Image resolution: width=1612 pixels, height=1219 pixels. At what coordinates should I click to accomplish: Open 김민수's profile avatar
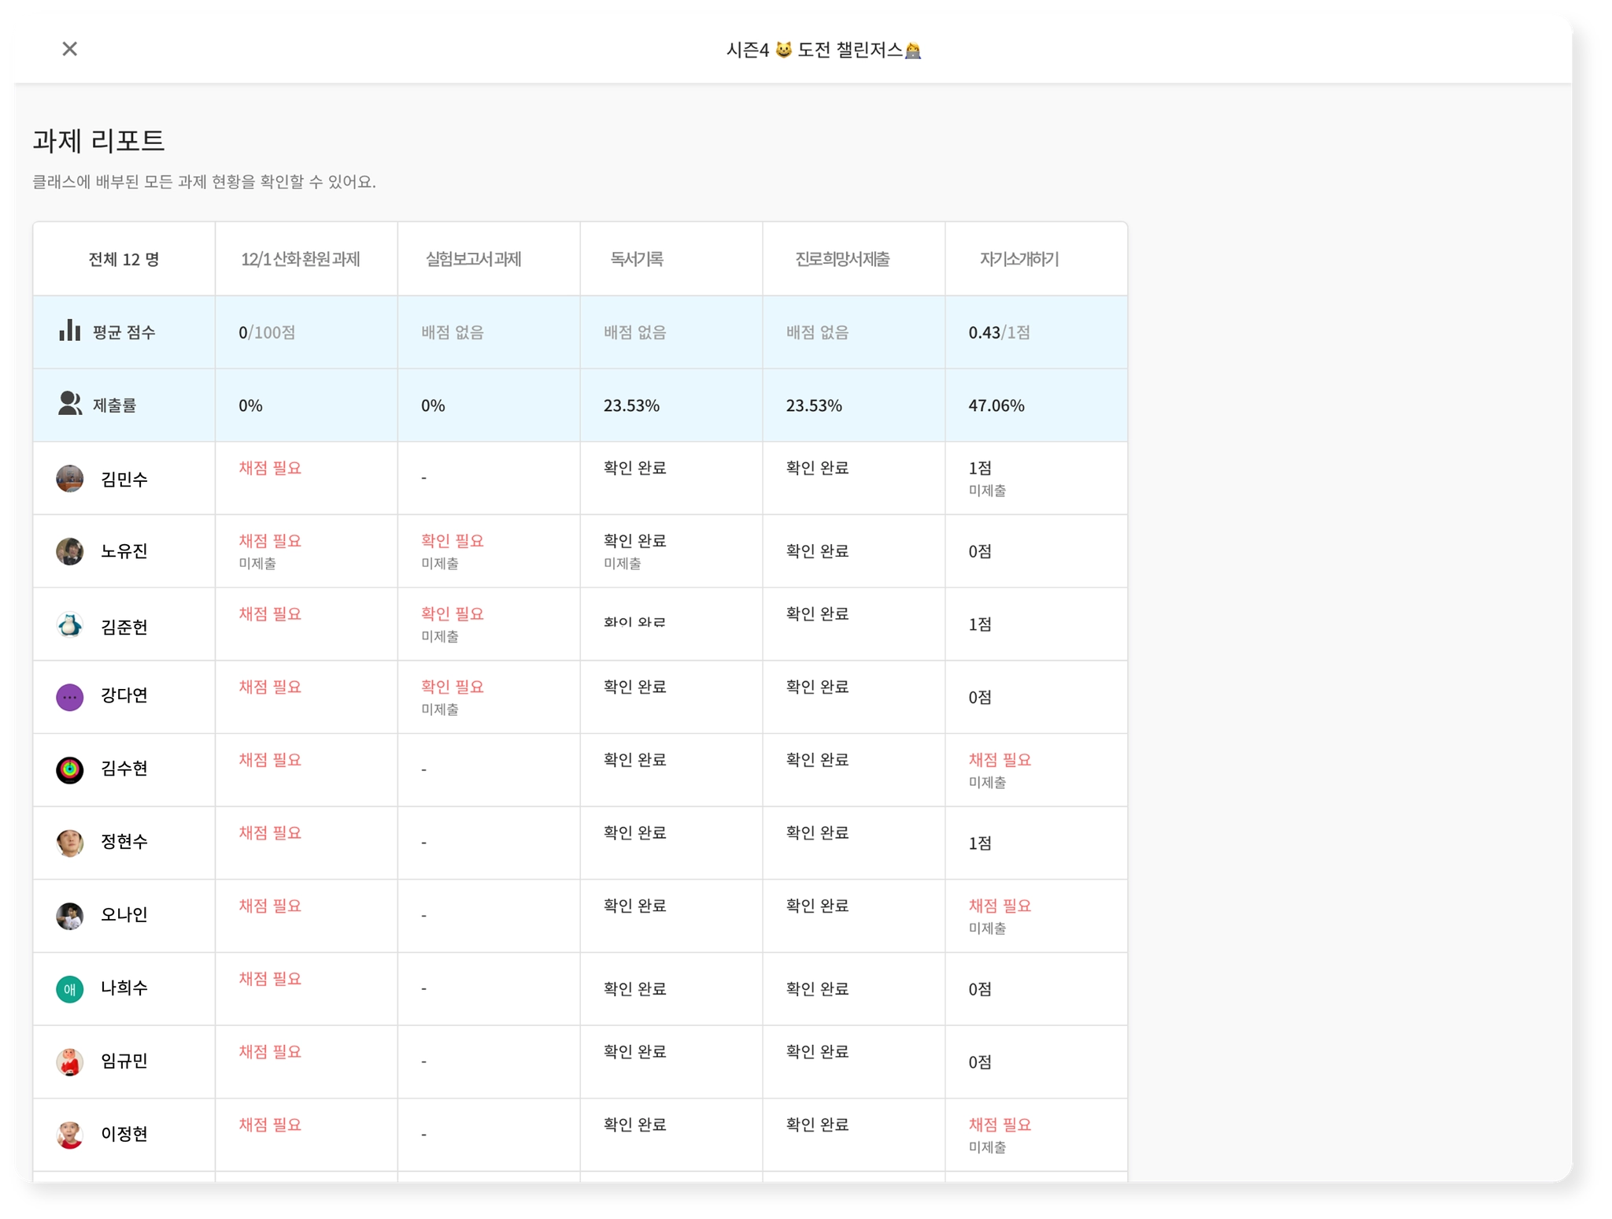(69, 478)
